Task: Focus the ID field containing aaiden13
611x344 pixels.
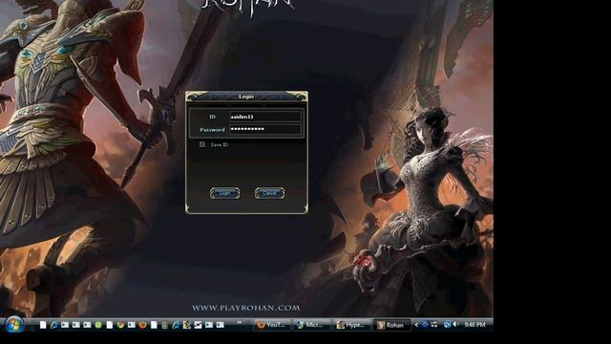Action: [x=265, y=117]
